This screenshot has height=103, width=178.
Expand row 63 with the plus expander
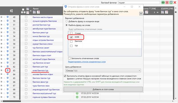[x=1, y=70]
